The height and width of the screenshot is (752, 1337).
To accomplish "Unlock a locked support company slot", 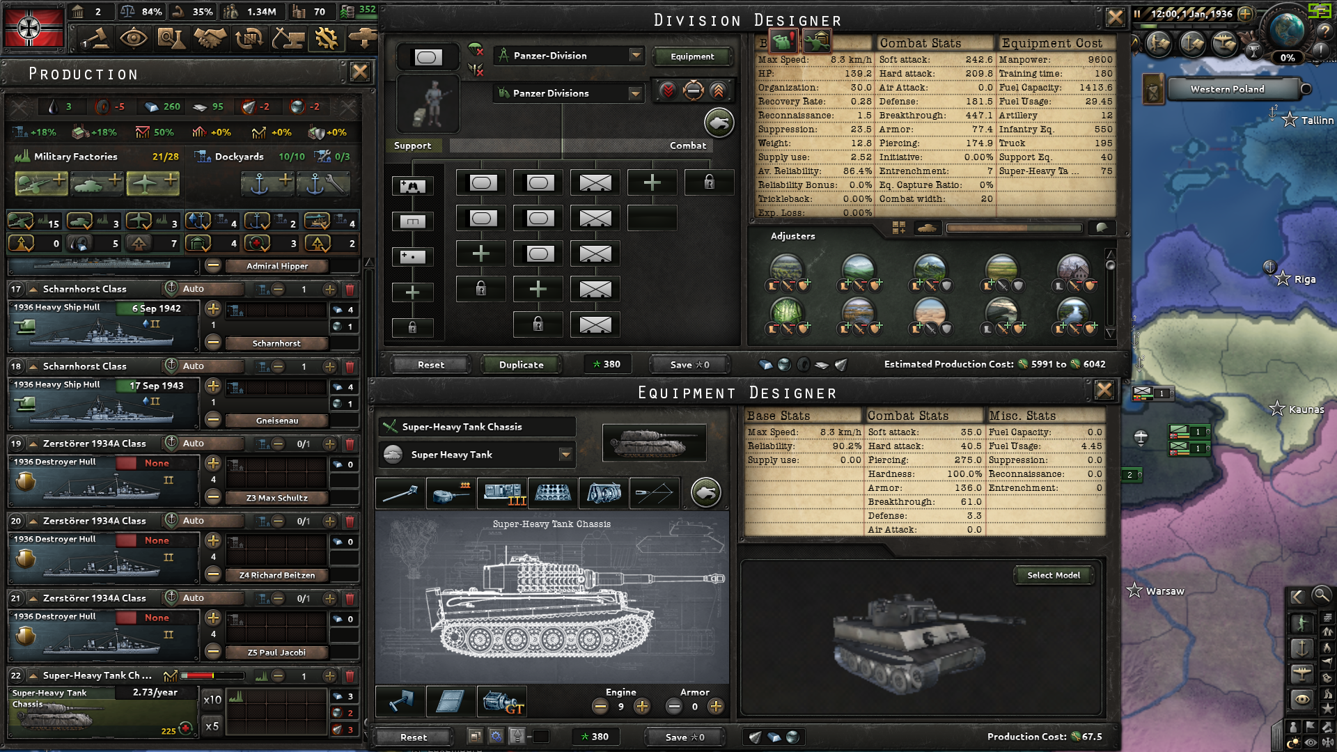I will [413, 327].
